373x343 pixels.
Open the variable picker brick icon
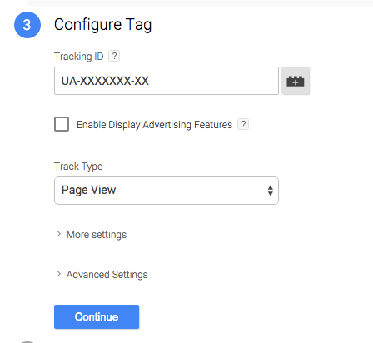coord(296,81)
